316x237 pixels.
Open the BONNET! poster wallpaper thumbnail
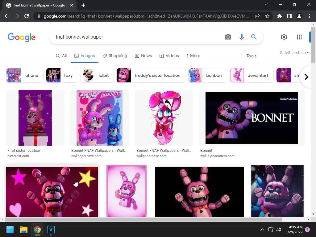click(x=99, y=118)
